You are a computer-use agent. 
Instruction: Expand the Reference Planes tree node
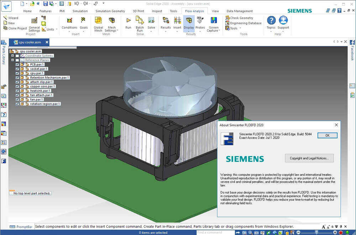click(x=12, y=60)
